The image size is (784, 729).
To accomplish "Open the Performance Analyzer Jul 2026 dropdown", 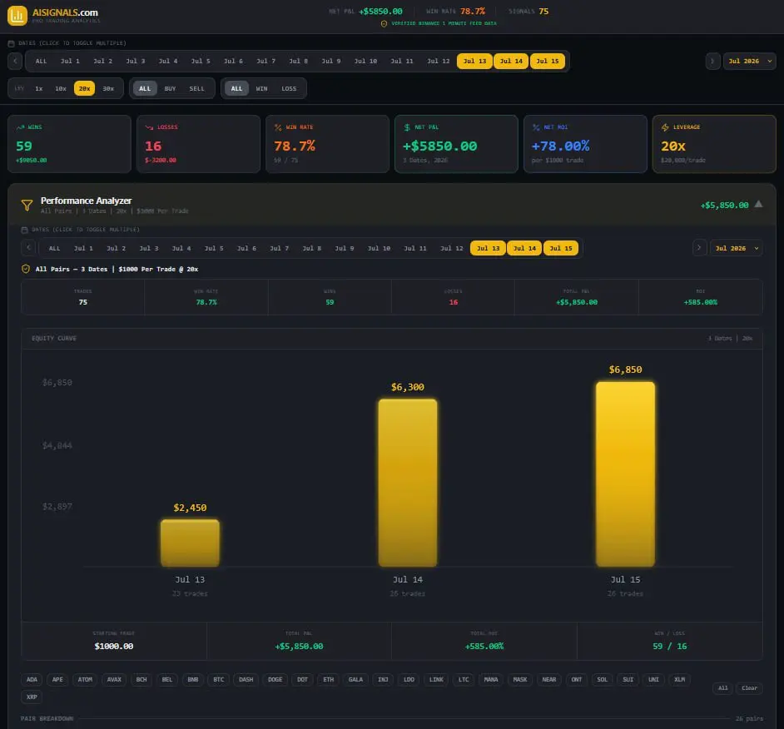I will (x=737, y=249).
